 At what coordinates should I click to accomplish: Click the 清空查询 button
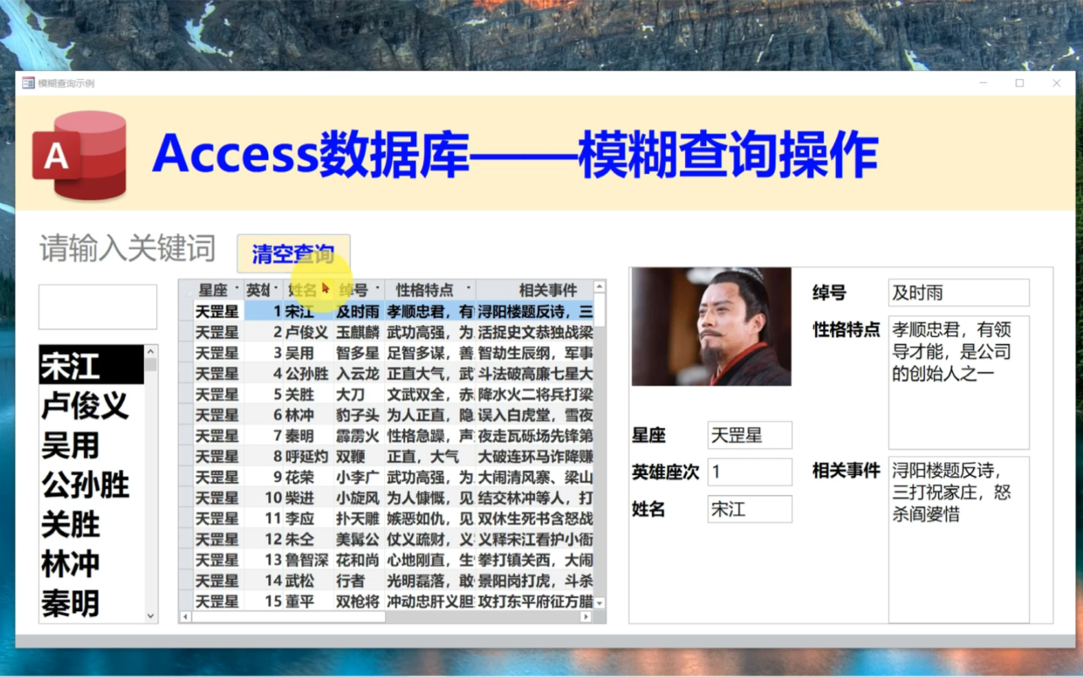point(294,254)
